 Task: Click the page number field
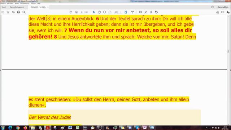point(82,12)
